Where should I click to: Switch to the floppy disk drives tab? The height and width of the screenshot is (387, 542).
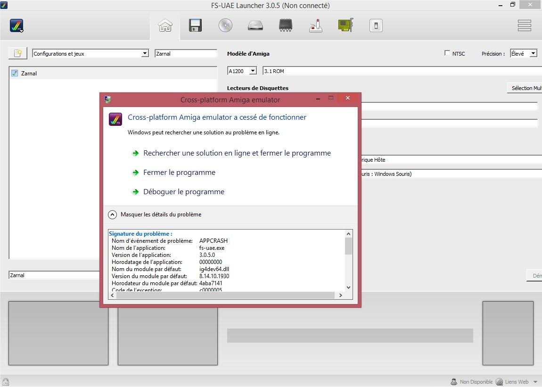195,25
